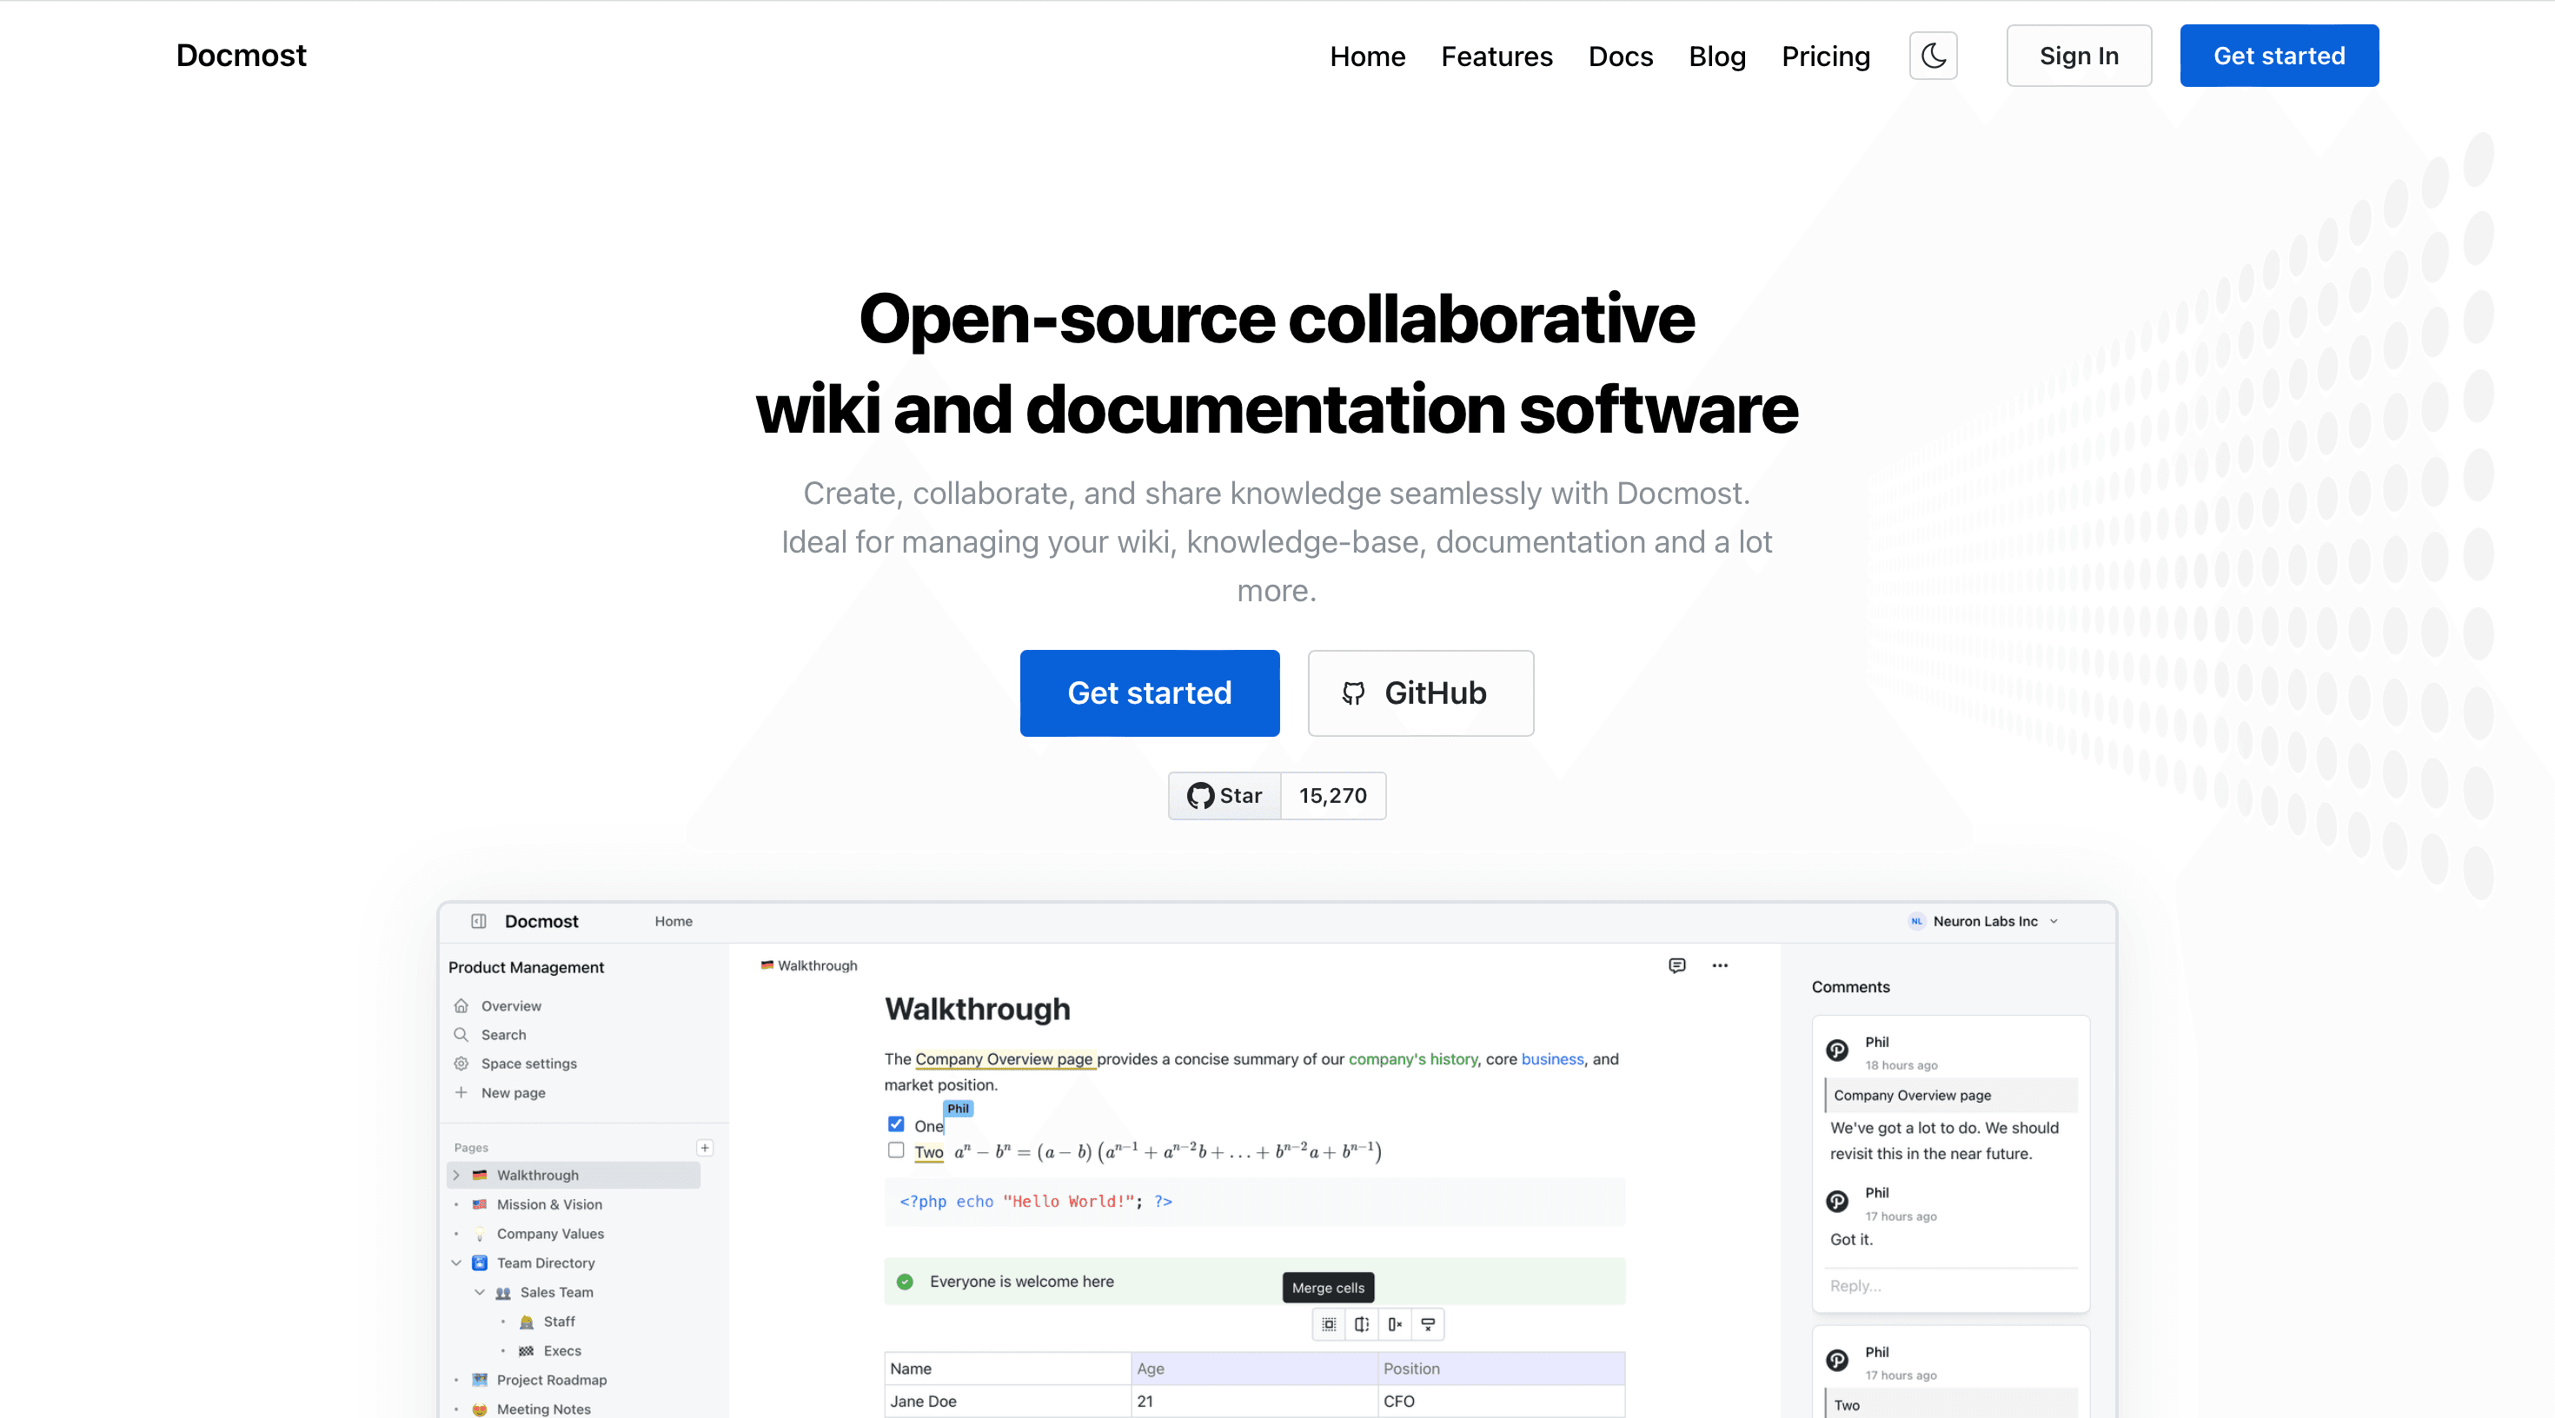Open the Features nav link
Viewport: 2555px width, 1418px height.
pos(1496,56)
